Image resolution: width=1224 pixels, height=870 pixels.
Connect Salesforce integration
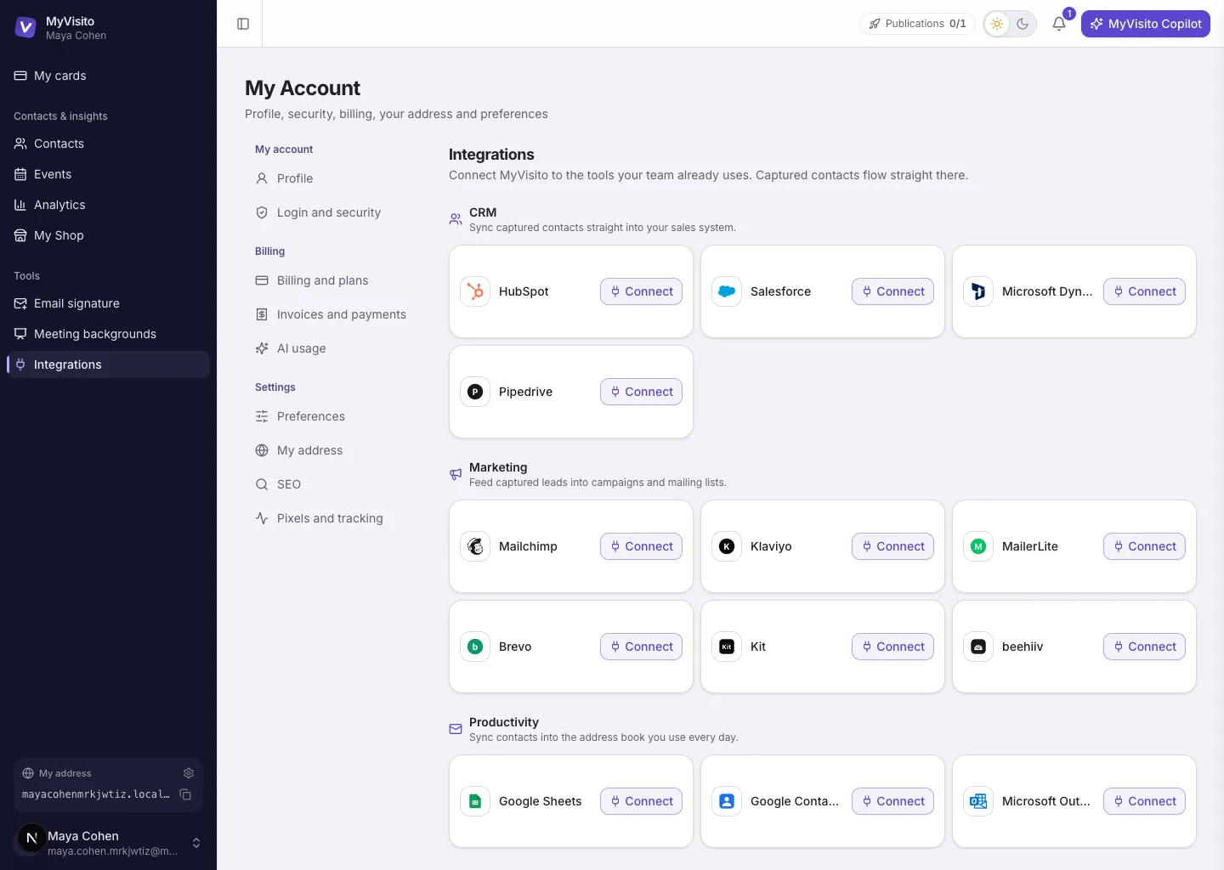pyautogui.click(x=892, y=291)
